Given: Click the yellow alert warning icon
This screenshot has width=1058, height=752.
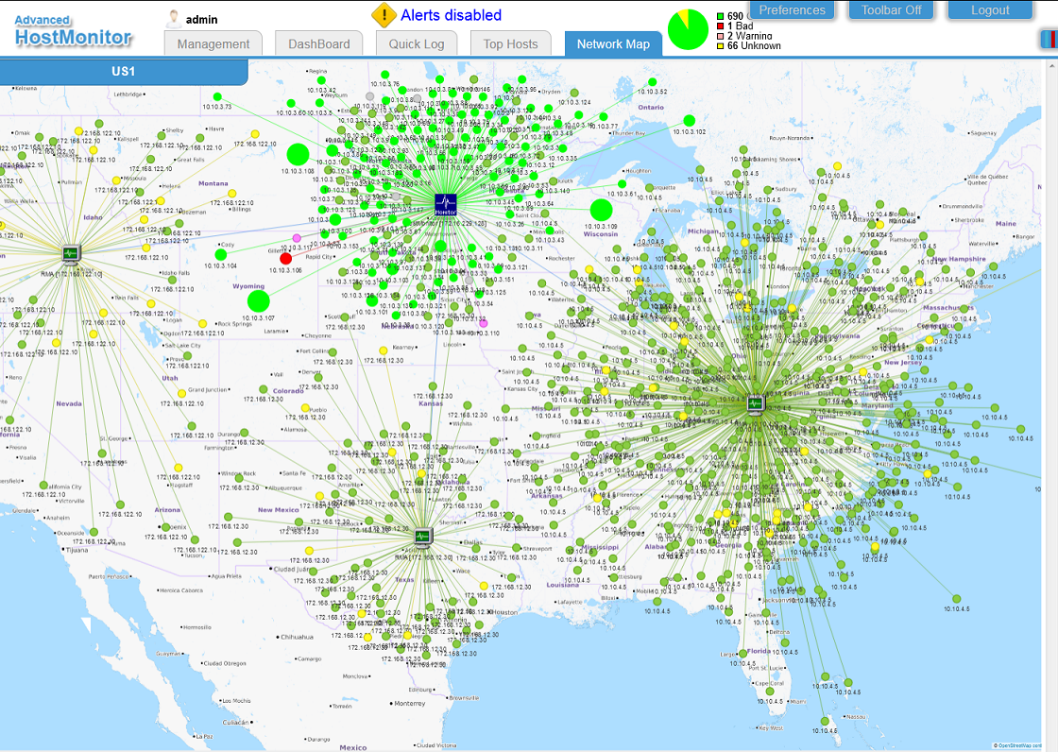Looking at the screenshot, I should 384,15.
